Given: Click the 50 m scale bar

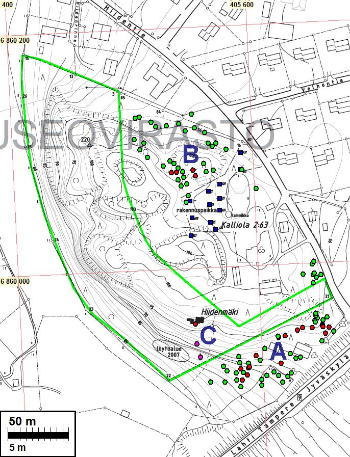Looking at the screenshot, I should 38,436.
